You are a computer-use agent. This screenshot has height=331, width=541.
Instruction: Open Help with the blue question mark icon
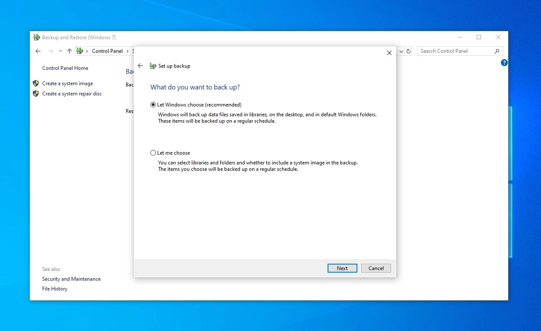[504, 63]
